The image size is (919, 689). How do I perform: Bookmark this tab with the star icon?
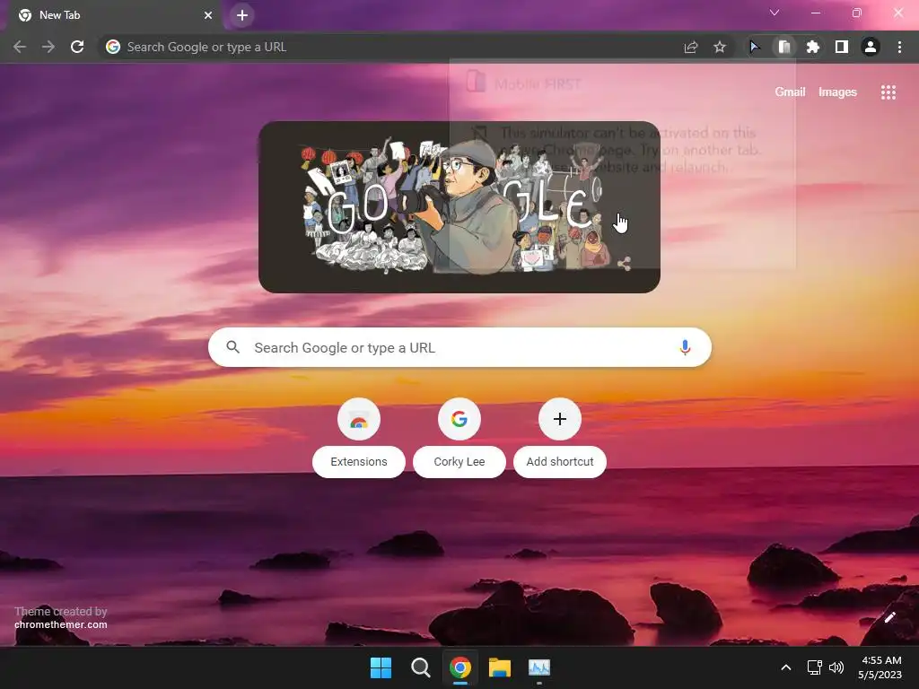click(720, 47)
